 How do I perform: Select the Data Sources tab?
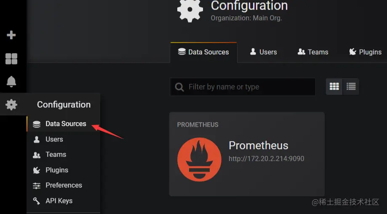(x=204, y=52)
